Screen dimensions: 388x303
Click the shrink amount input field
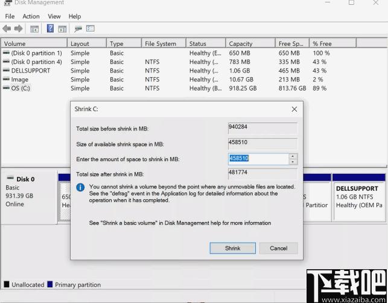(258, 159)
